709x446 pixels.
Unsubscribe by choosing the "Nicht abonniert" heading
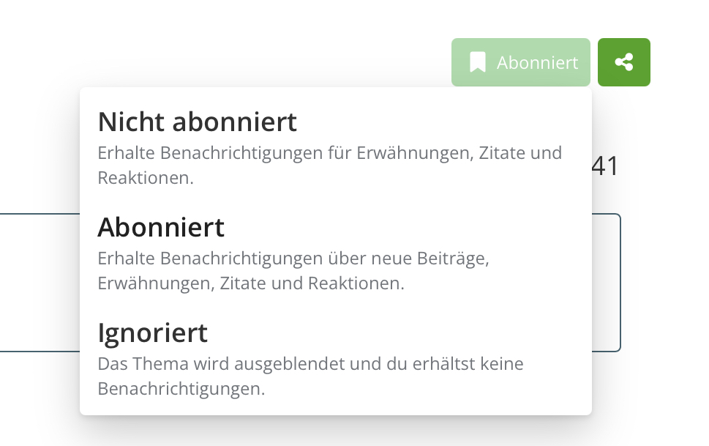[x=198, y=122]
